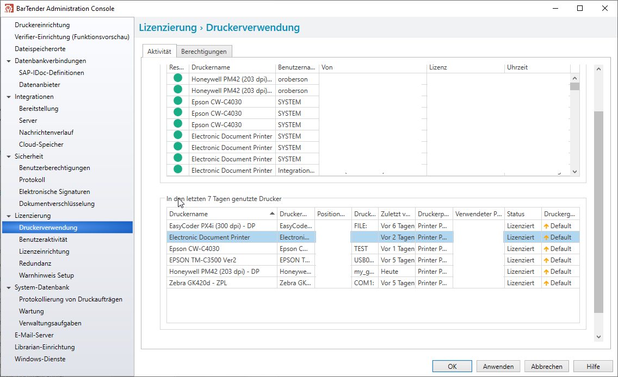618x377 pixels.
Task: Open Protokollierung von Druckaufträgen
Action: pos(71,299)
